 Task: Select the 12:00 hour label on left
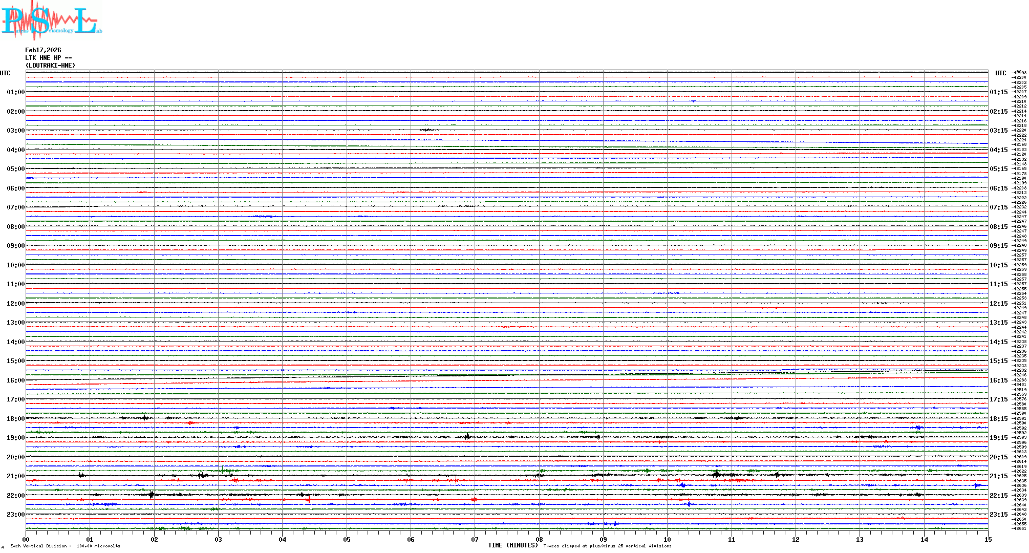(x=15, y=304)
